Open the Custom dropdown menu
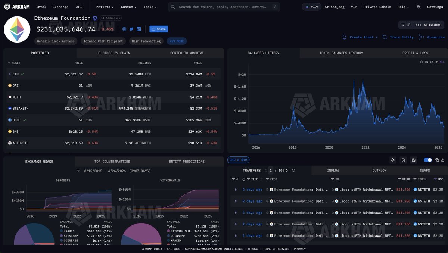Image resolution: width=448 pixels, height=253 pixels. (x=128, y=7)
